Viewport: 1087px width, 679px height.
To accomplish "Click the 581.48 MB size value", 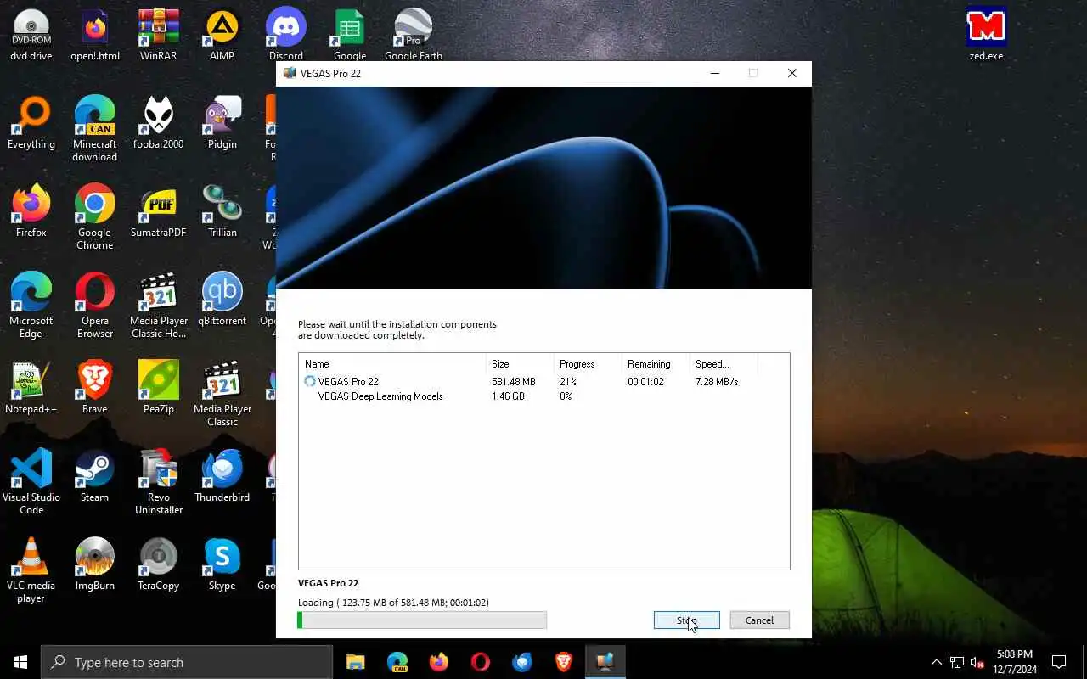I will pos(514,382).
